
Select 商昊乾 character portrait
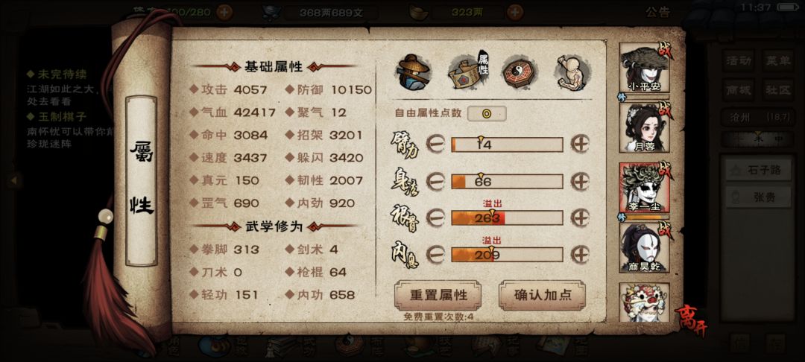tap(645, 247)
